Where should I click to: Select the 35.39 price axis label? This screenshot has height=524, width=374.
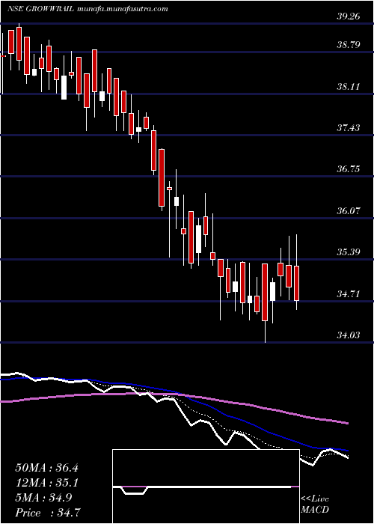click(349, 252)
